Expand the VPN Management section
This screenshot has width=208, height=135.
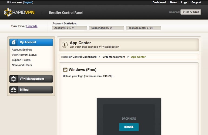click(x=31, y=79)
